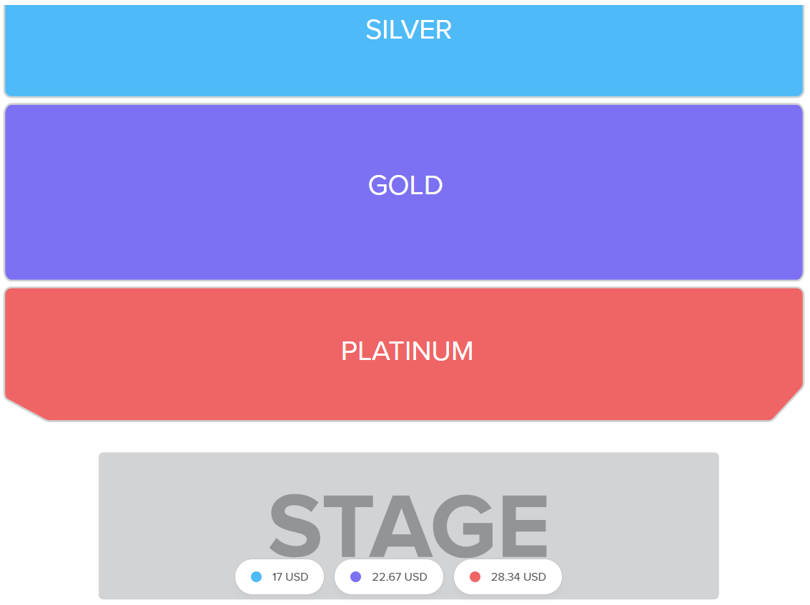
Task: Click the purple dot beside 22.67 USD
Action: pyautogui.click(x=356, y=577)
